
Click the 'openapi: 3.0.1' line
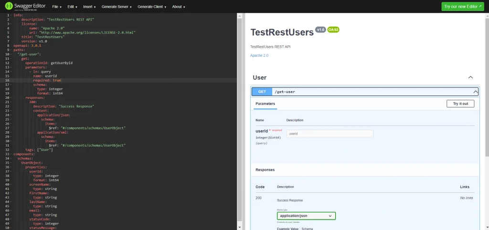click(x=27, y=45)
